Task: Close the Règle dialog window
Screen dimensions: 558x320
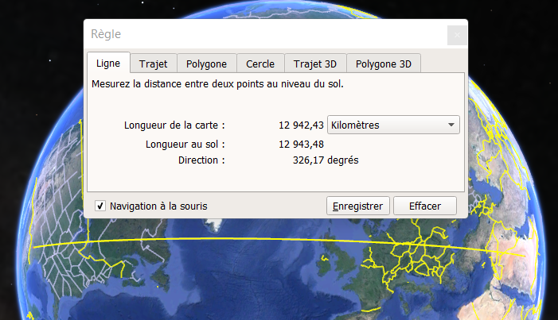Action: [x=456, y=35]
